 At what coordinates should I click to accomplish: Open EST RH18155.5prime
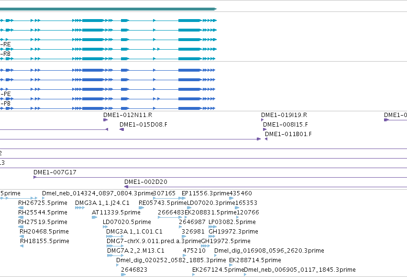[44, 241]
